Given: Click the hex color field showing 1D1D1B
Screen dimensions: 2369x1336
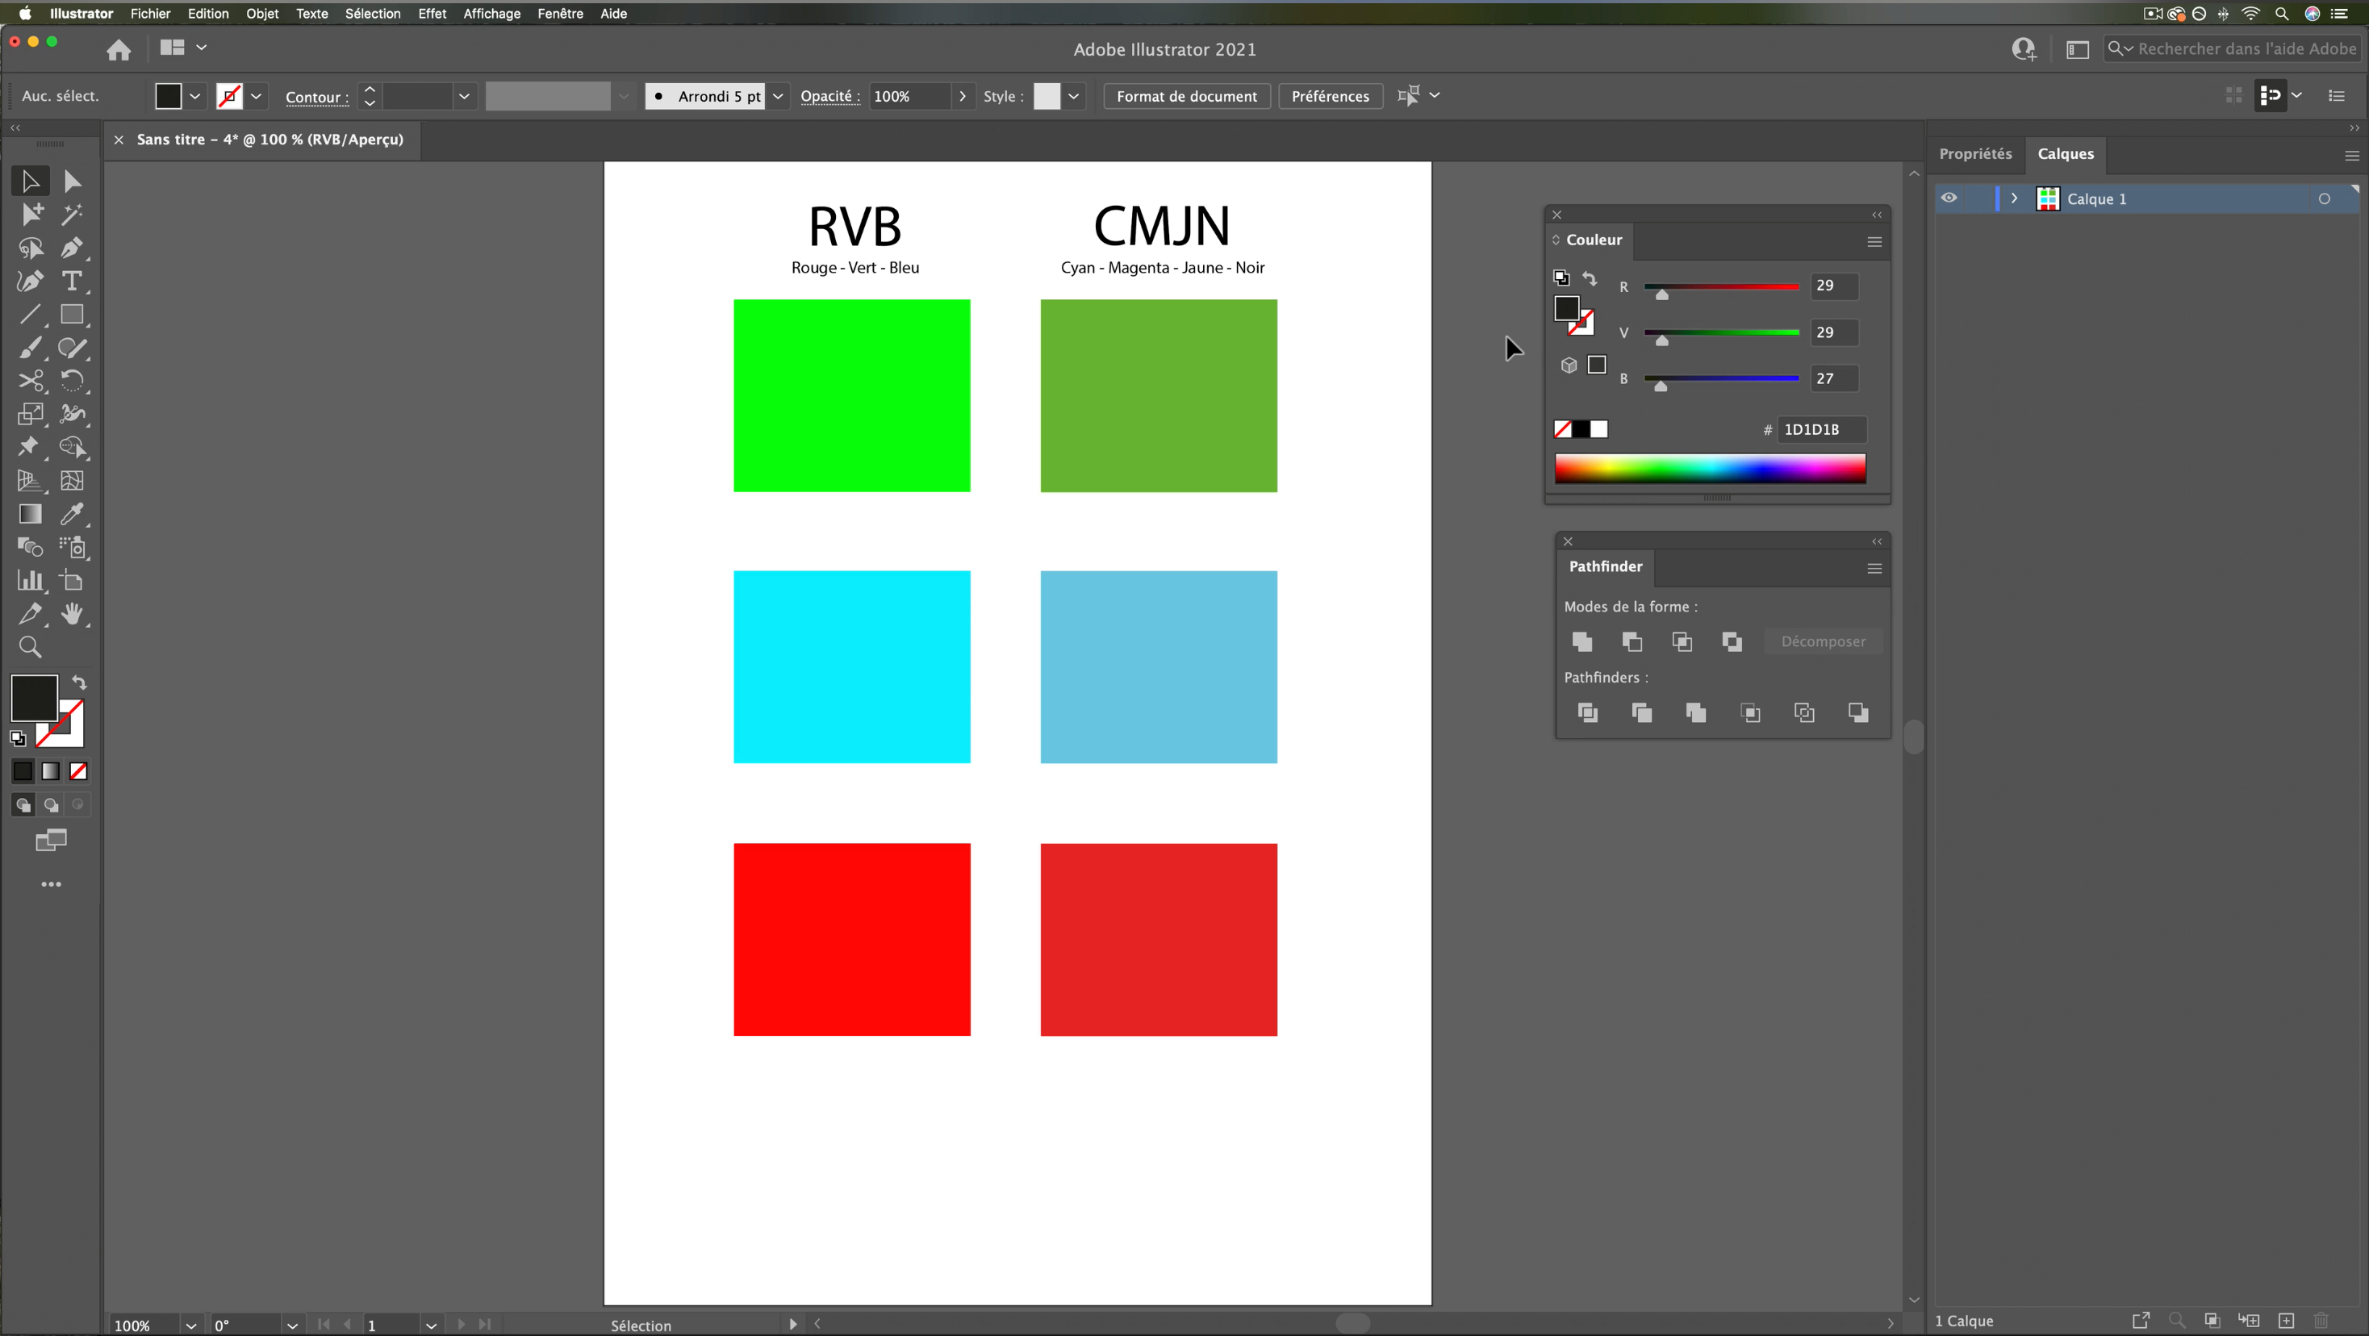Looking at the screenshot, I should click(1822, 428).
